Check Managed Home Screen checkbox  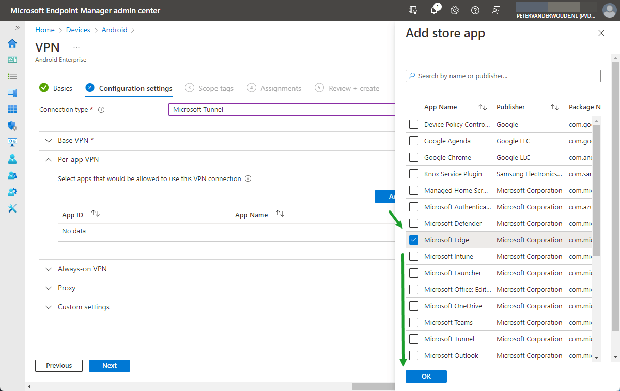tap(414, 190)
